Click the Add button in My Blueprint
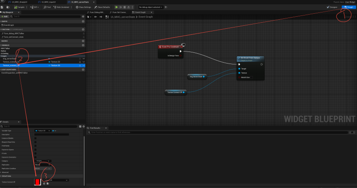 click(x=5, y=16)
